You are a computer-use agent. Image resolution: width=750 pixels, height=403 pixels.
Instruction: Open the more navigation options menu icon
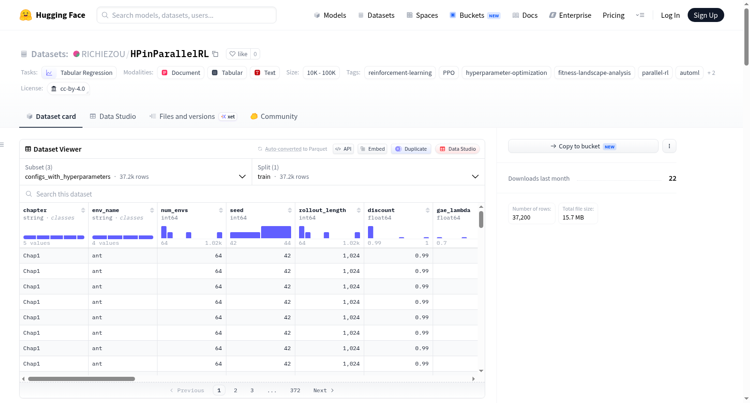(640, 15)
